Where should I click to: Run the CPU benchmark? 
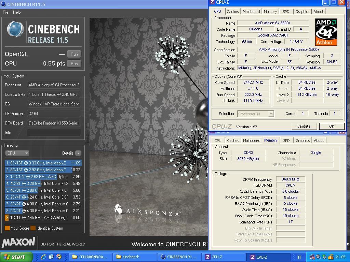pos(74,64)
